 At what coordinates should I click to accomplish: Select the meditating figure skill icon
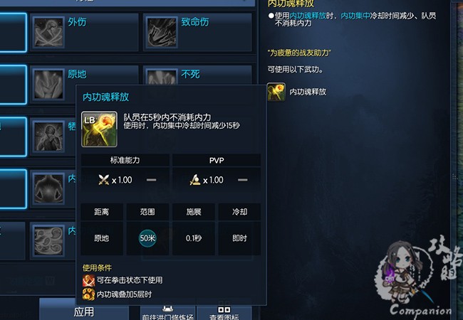pos(48,188)
